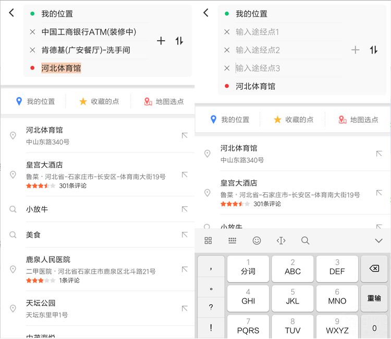391x339 pixels.
Task: Tap highlighted 河北体育馆 destination field
Action: click(62, 68)
